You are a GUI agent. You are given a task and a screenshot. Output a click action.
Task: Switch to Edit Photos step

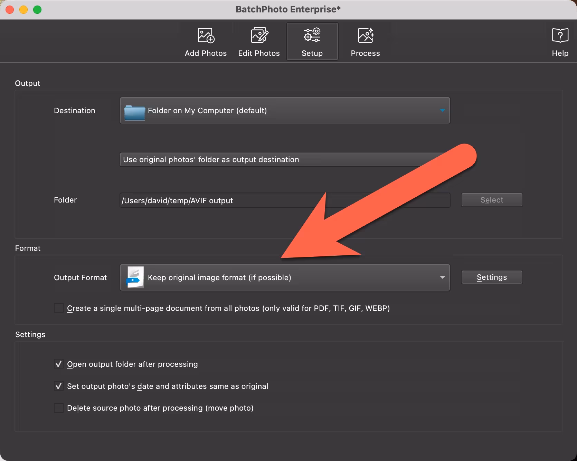click(259, 42)
